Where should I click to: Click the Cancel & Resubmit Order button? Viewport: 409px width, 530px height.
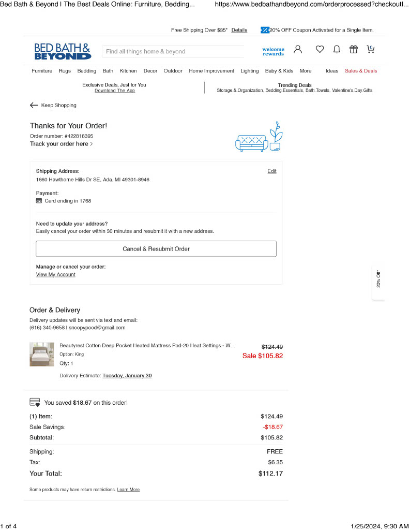tap(156, 249)
